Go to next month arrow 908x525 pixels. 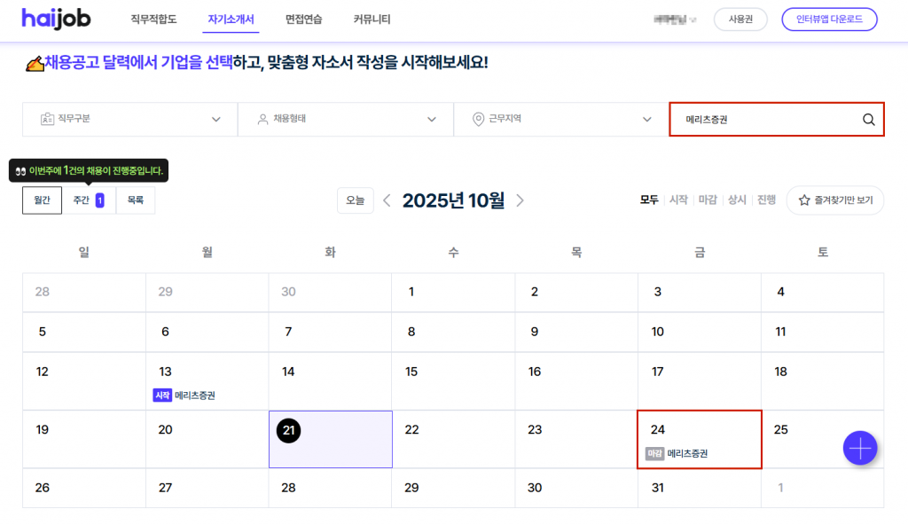pos(520,200)
